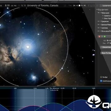Image resolution: width=111 pixels, height=111 pixels.
Task: Expand the Eyepieces group
Action: [98, 21]
